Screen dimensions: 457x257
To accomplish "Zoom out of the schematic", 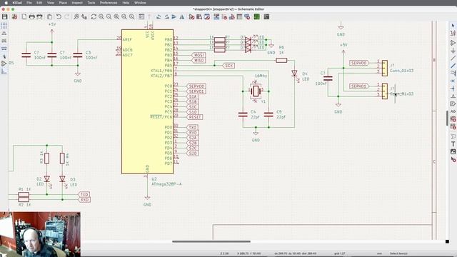I will click(109, 16).
